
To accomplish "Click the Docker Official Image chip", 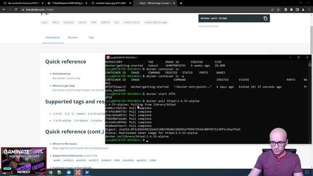I will click(156, 22).
